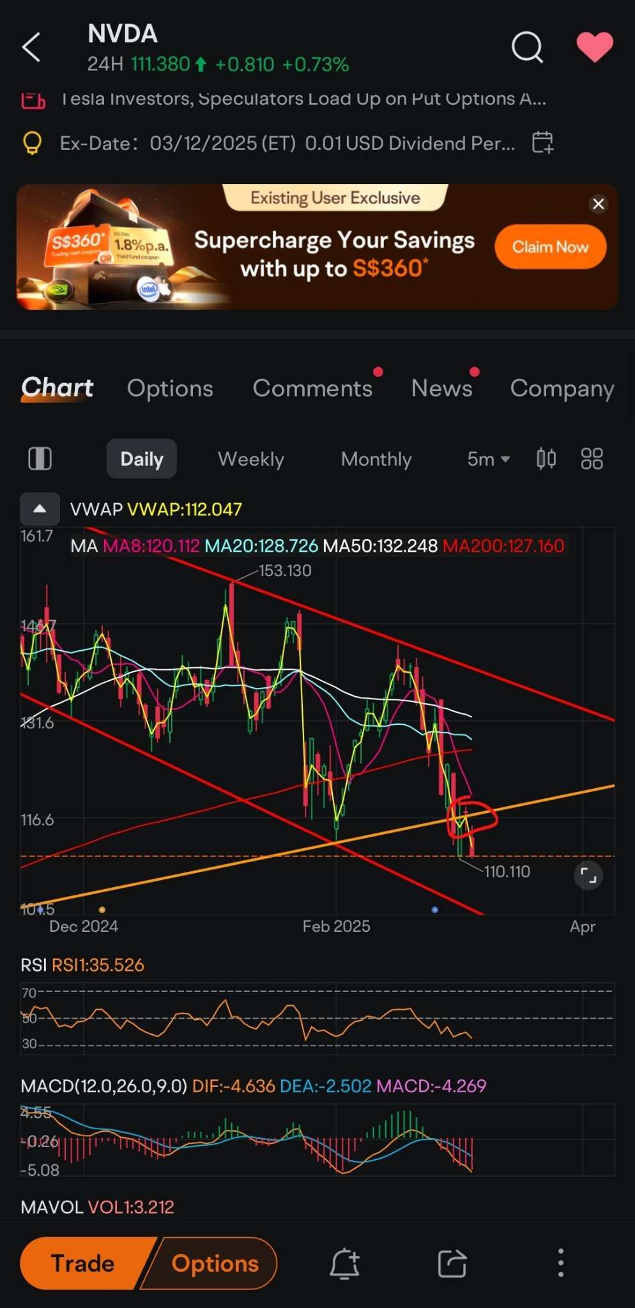Image resolution: width=635 pixels, height=1308 pixels.
Task: Switch to the Chart tab
Action: click(x=57, y=388)
